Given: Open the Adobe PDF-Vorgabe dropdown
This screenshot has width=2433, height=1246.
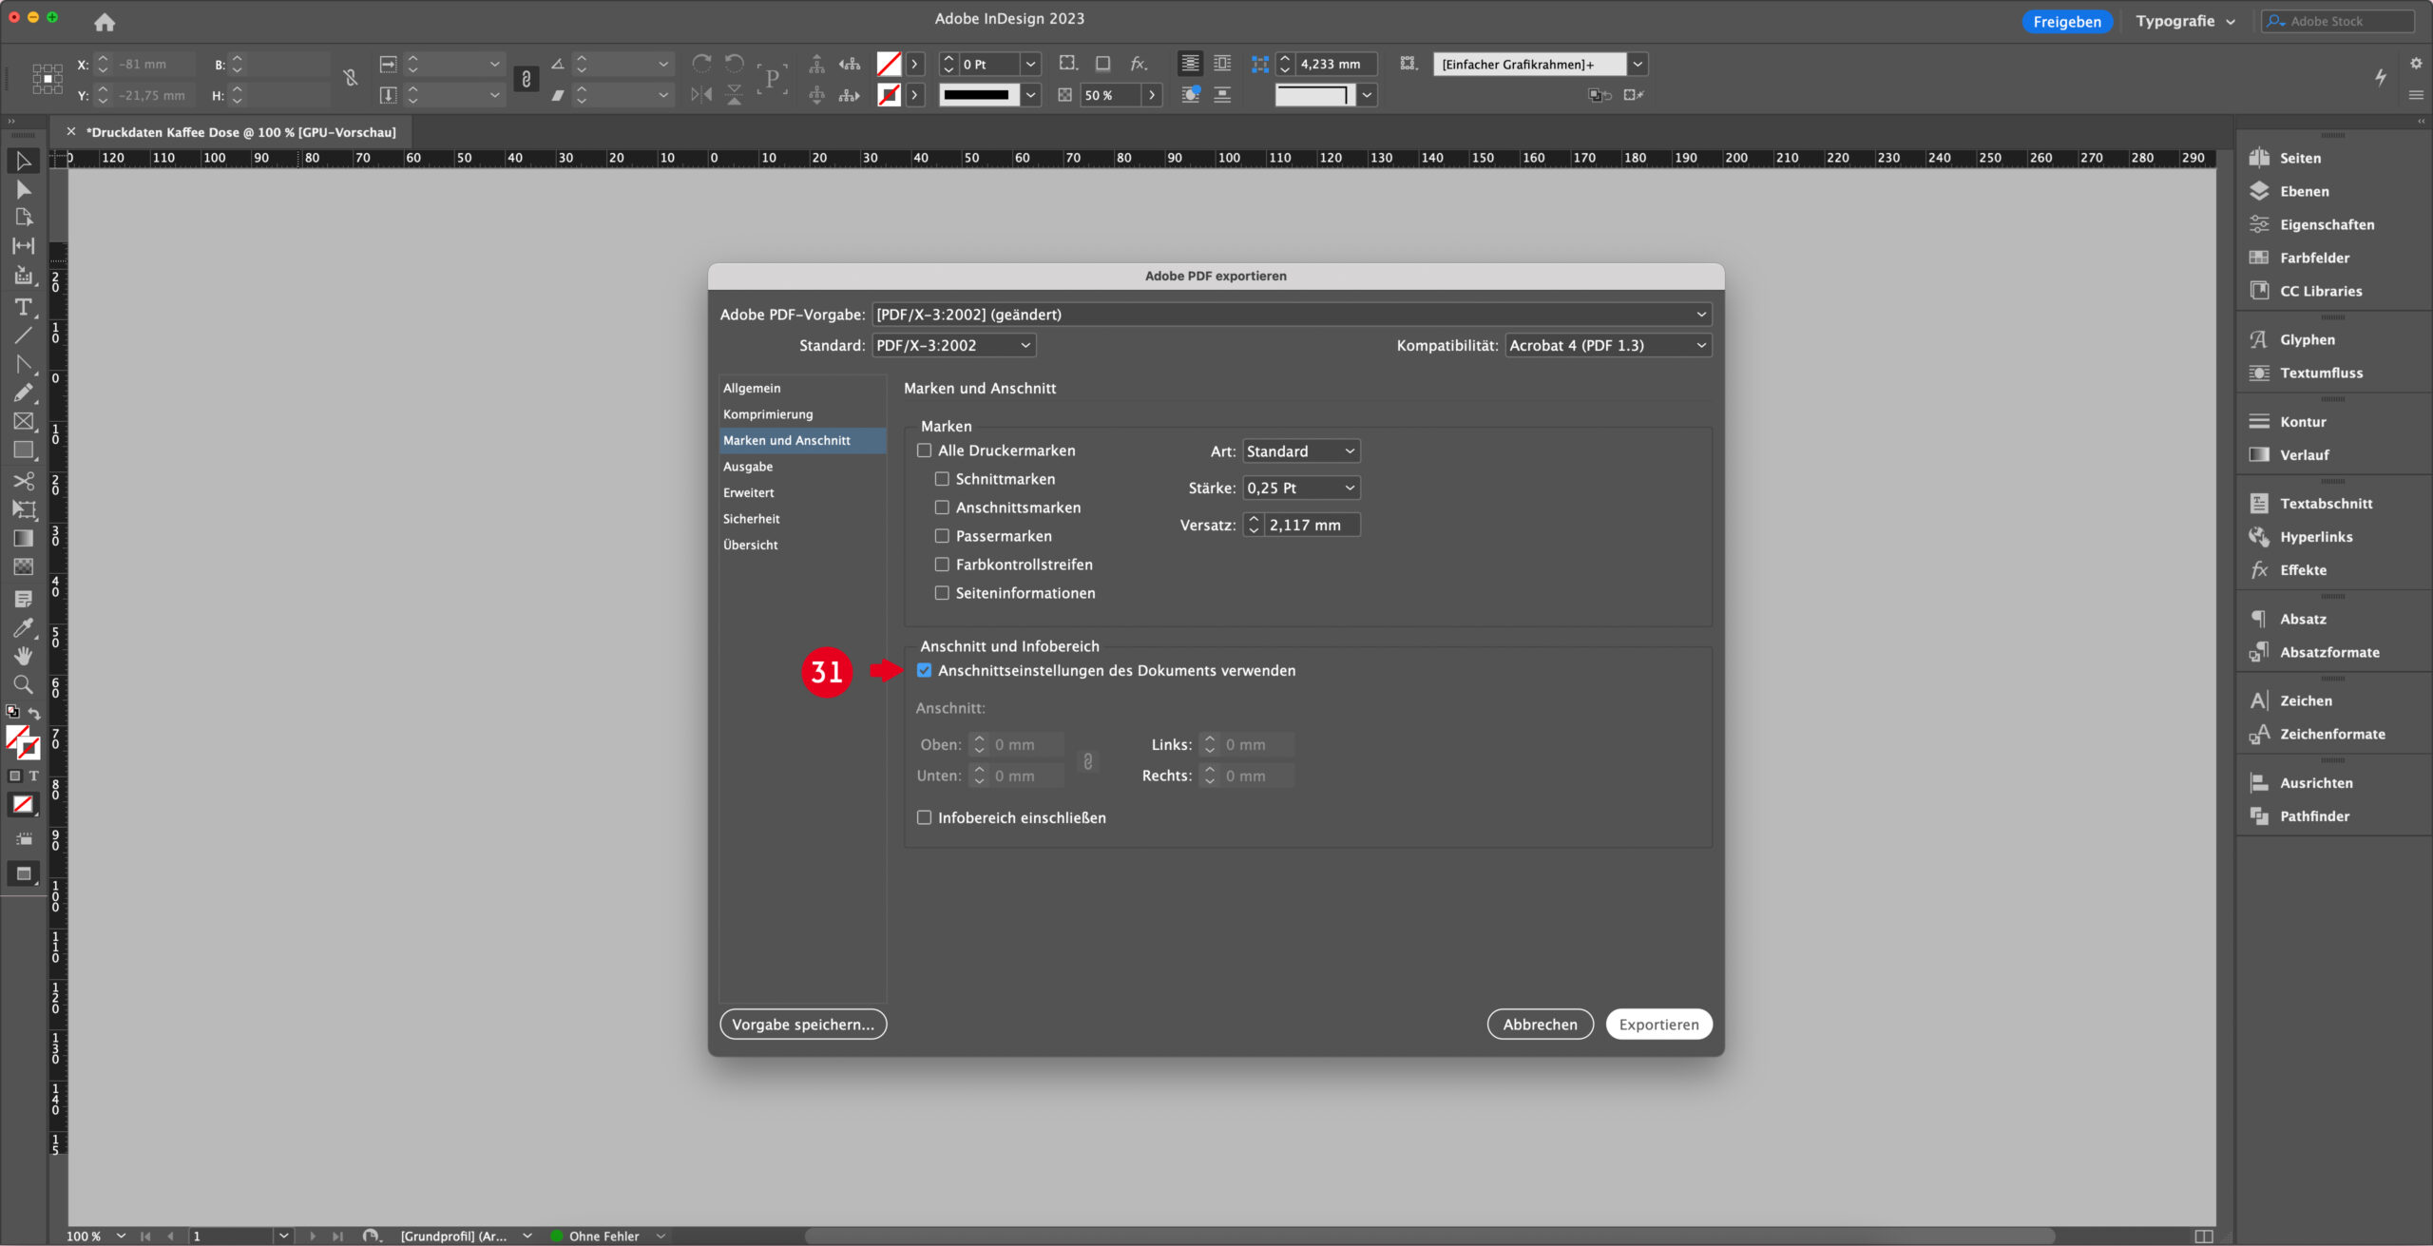Looking at the screenshot, I should point(1289,314).
